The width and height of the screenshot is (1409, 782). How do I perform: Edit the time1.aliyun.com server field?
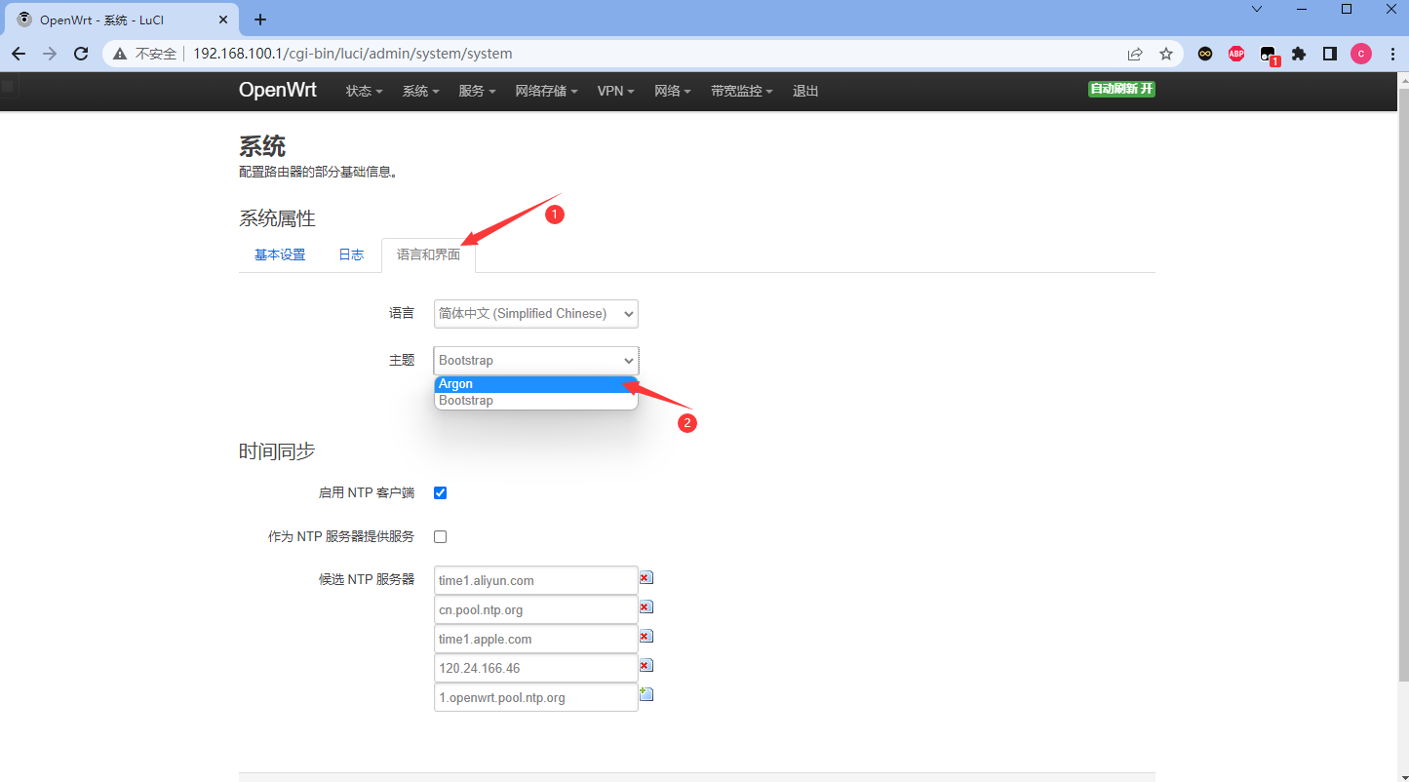tap(535, 580)
